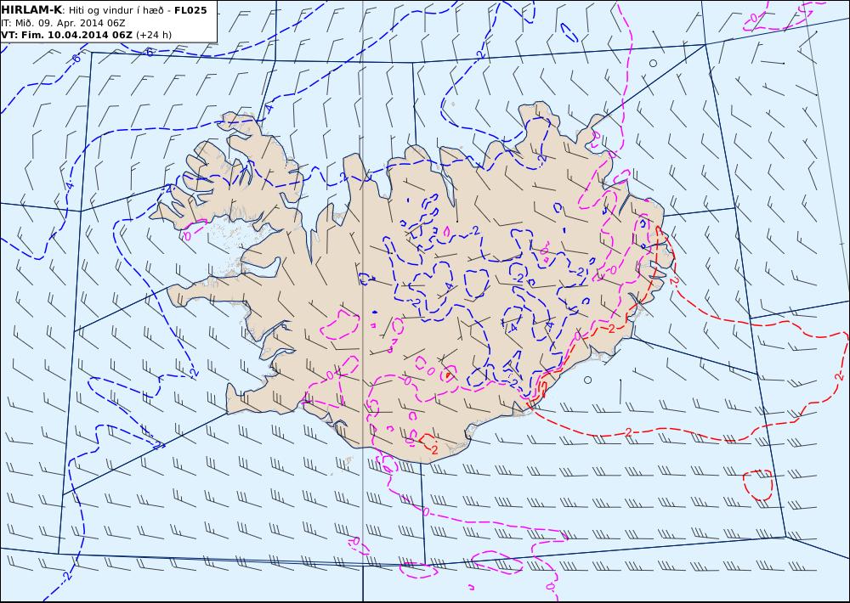Click the magenta 0 label beside the Westfjords coast

[x=188, y=236]
